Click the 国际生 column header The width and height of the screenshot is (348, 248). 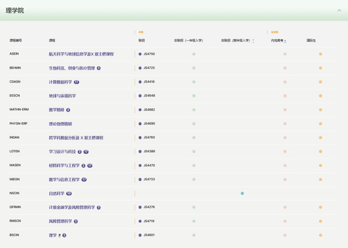click(x=311, y=40)
